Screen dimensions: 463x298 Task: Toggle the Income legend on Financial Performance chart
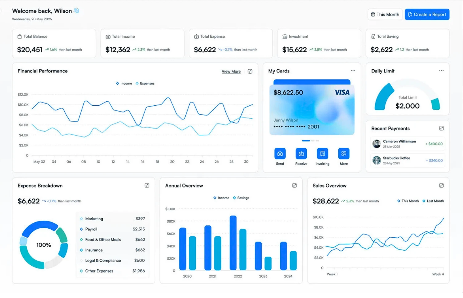124,83
